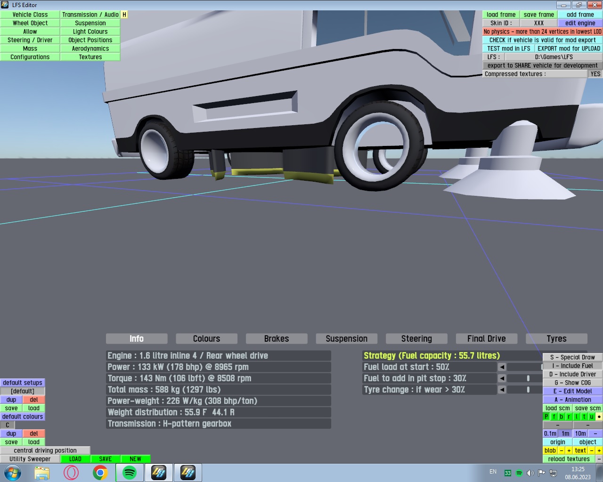Open Windows Start menu orb
This screenshot has width=603, height=482.
tap(13, 472)
